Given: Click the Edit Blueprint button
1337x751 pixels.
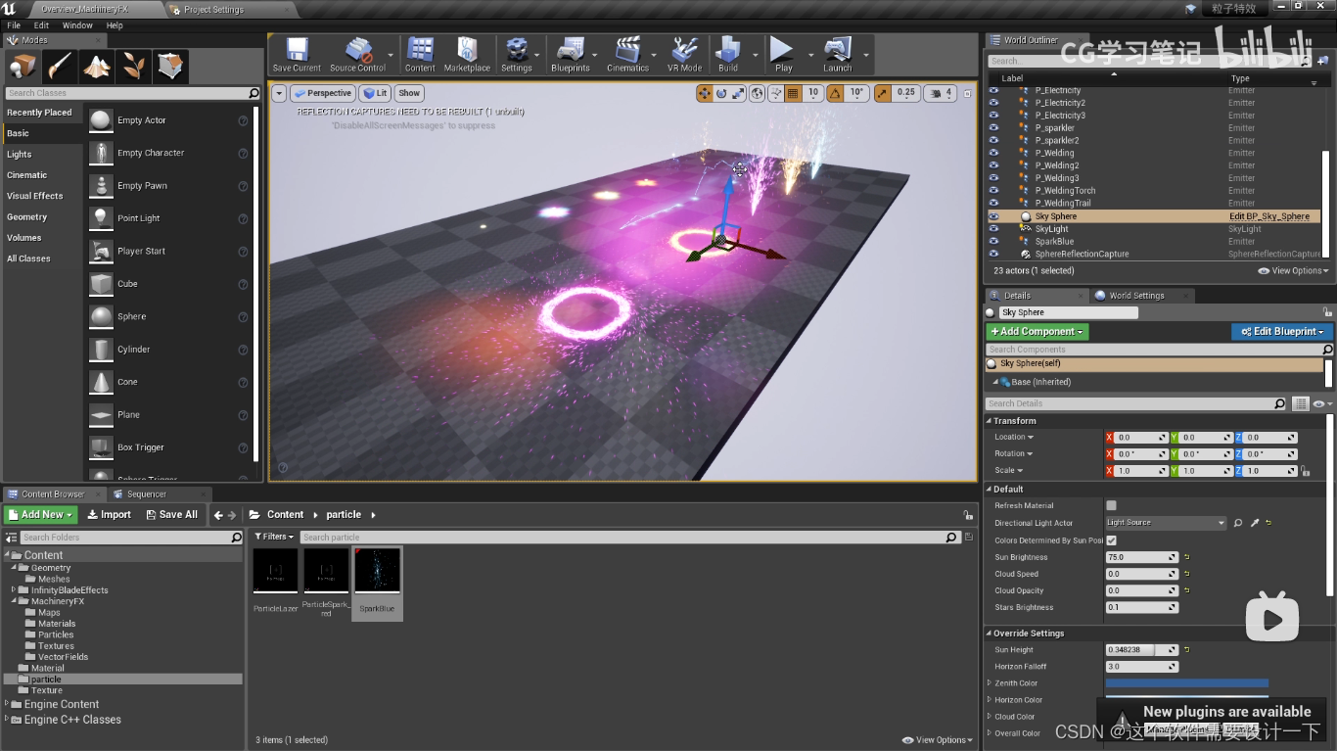Looking at the screenshot, I should point(1282,332).
